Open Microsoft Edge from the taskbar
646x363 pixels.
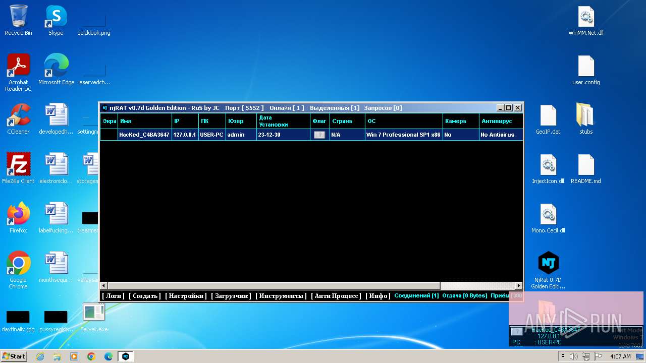click(x=108, y=356)
